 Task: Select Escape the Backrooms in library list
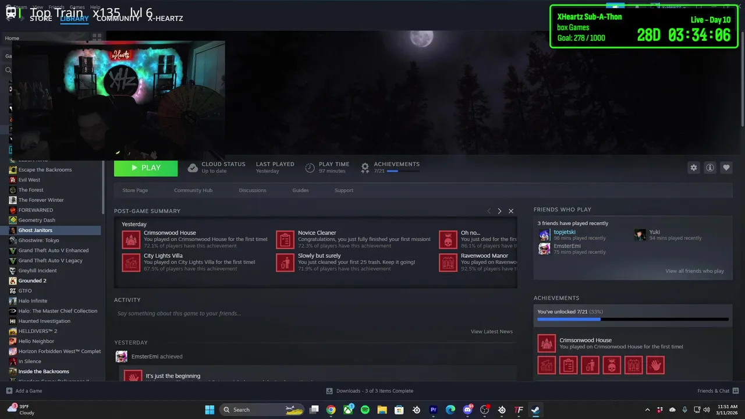pyautogui.click(x=45, y=170)
